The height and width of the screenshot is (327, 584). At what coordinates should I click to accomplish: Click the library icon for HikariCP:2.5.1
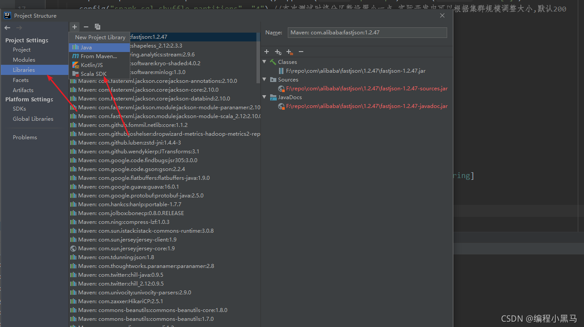click(73, 301)
